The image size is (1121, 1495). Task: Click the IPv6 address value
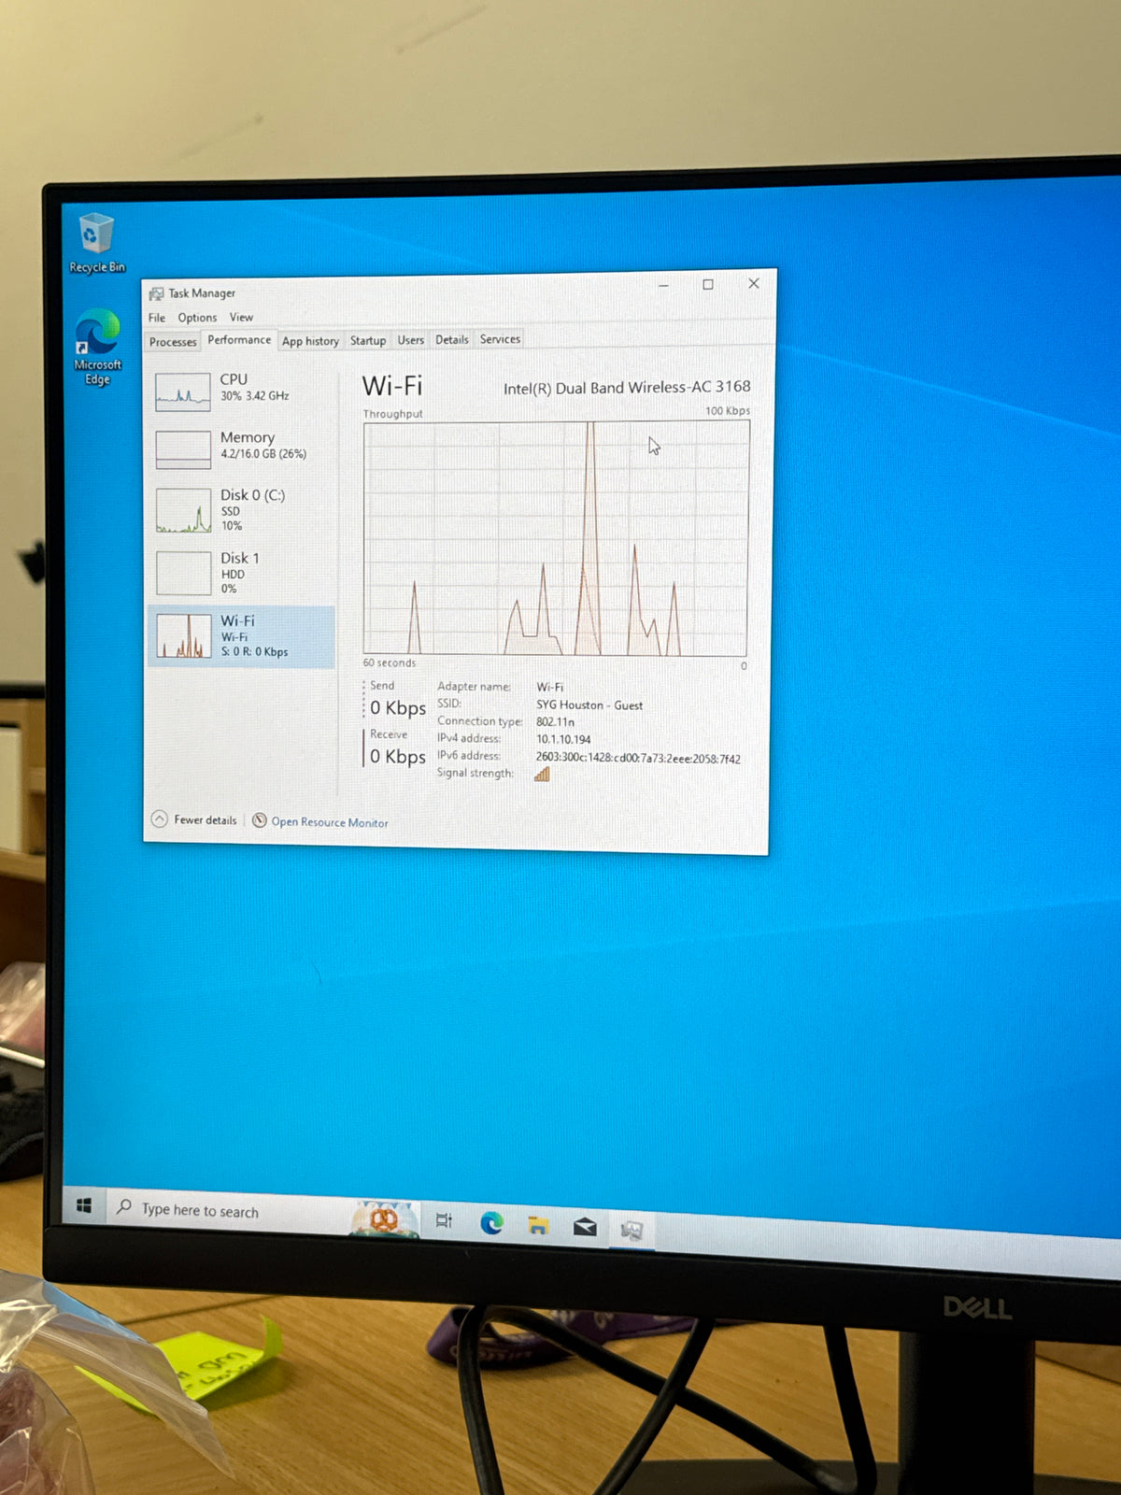pyautogui.click(x=638, y=758)
